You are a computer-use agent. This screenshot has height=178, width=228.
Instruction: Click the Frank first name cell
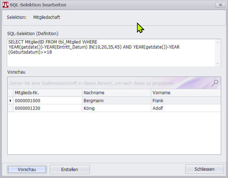coord(185,100)
